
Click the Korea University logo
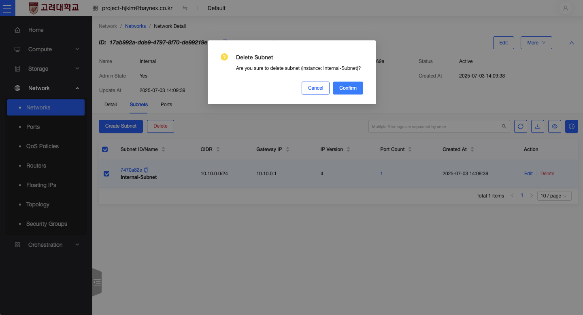pyautogui.click(x=54, y=8)
